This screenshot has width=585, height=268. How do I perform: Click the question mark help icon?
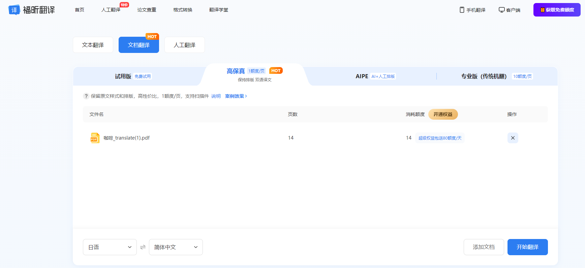coord(86,96)
